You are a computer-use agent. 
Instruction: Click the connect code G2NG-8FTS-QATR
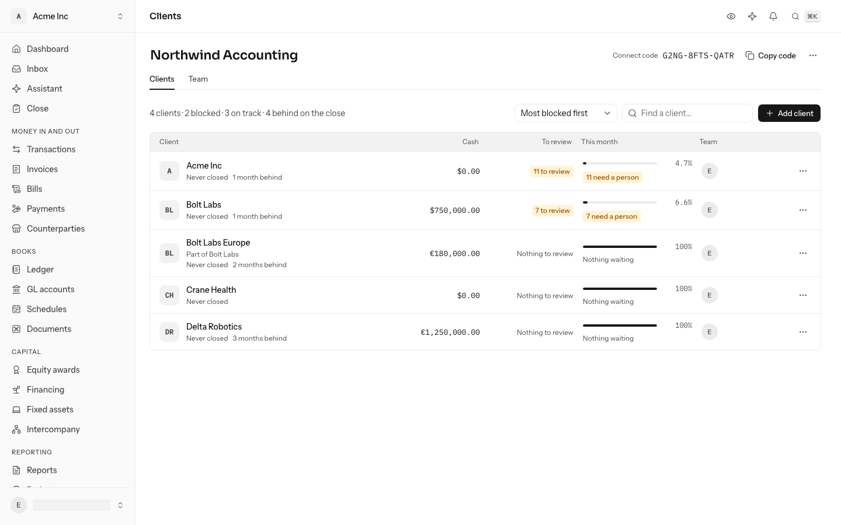tap(698, 56)
